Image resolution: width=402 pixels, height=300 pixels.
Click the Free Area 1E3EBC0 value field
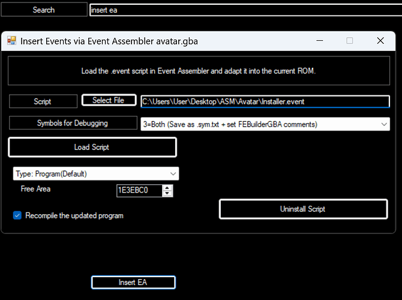pyautogui.click(x=139, y=191)
